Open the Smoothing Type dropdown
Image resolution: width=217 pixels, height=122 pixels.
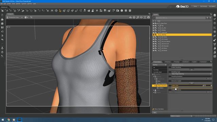click(190, 74)
